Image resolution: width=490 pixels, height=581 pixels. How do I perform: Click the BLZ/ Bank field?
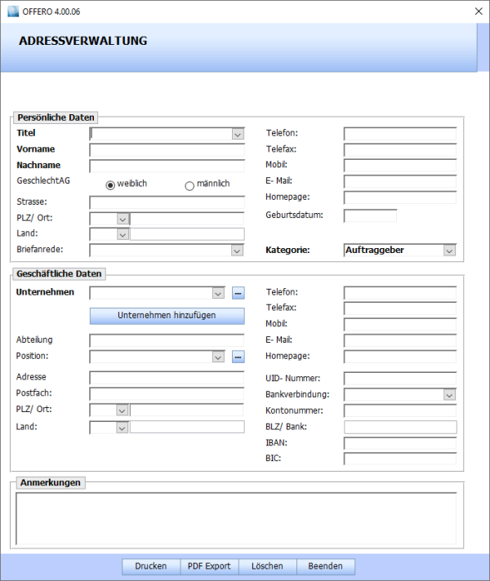pos(400,428)
